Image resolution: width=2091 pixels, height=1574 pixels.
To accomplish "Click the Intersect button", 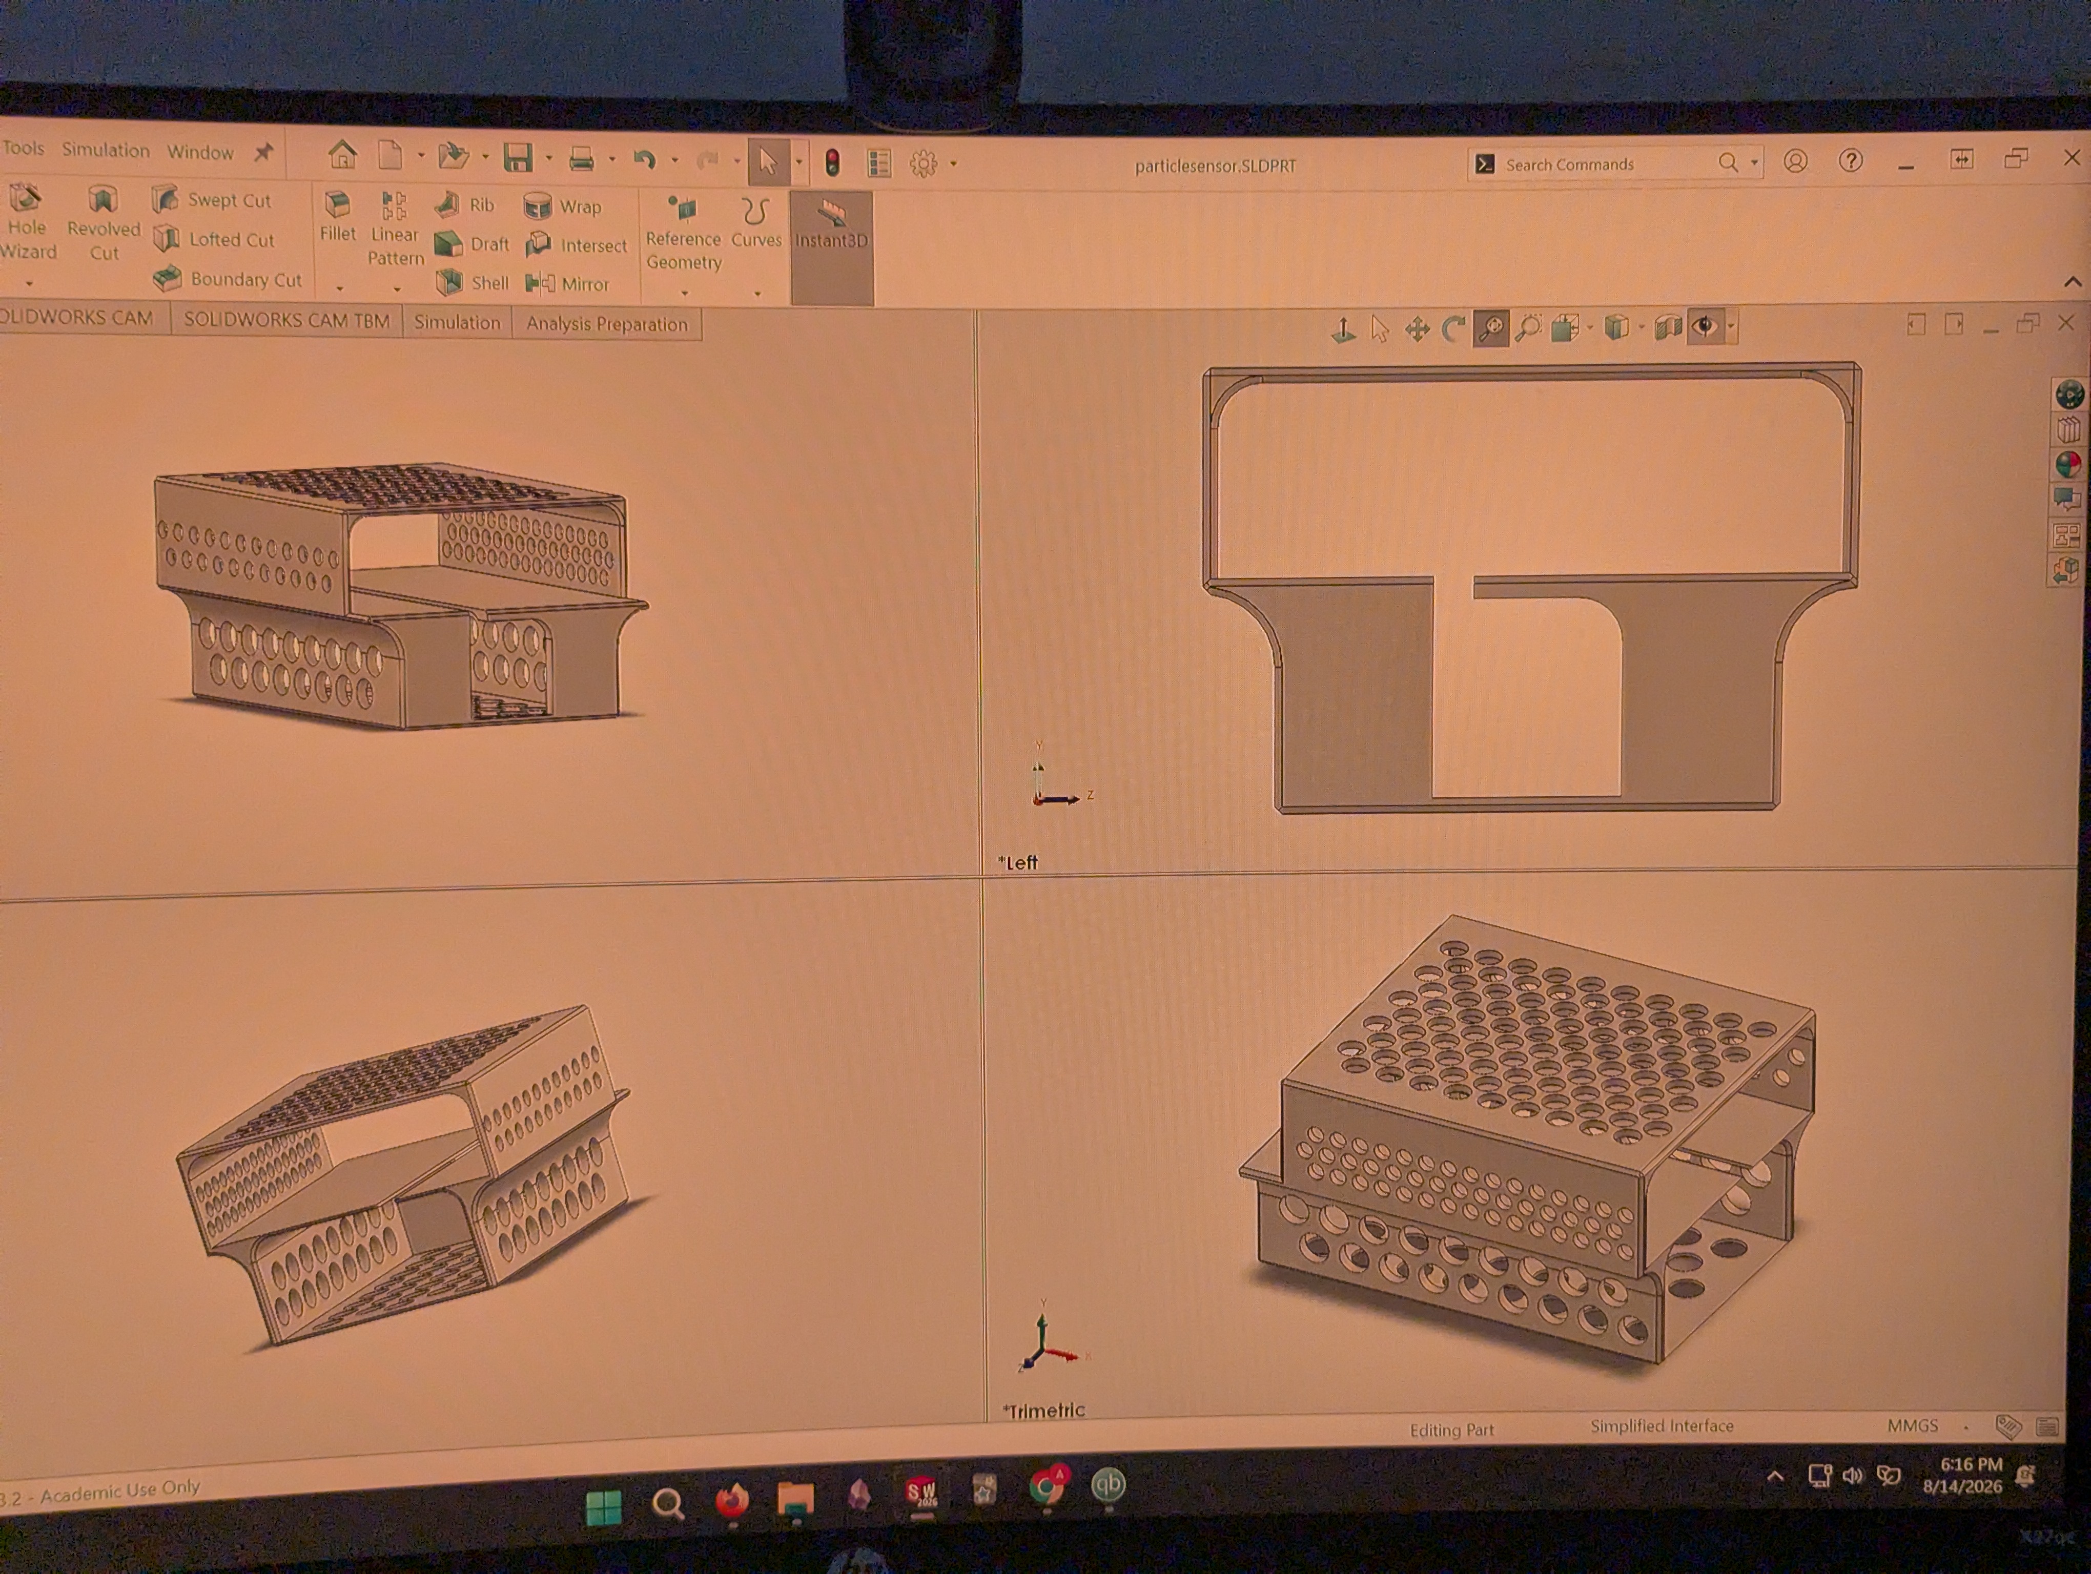I will [x=576, y=245].
